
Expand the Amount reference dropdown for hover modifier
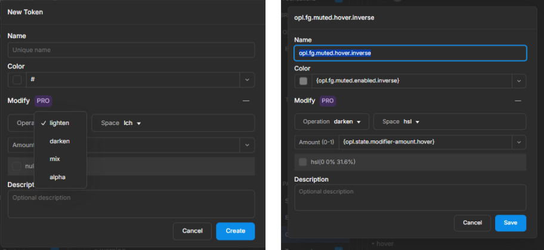(x=518, y=142)
